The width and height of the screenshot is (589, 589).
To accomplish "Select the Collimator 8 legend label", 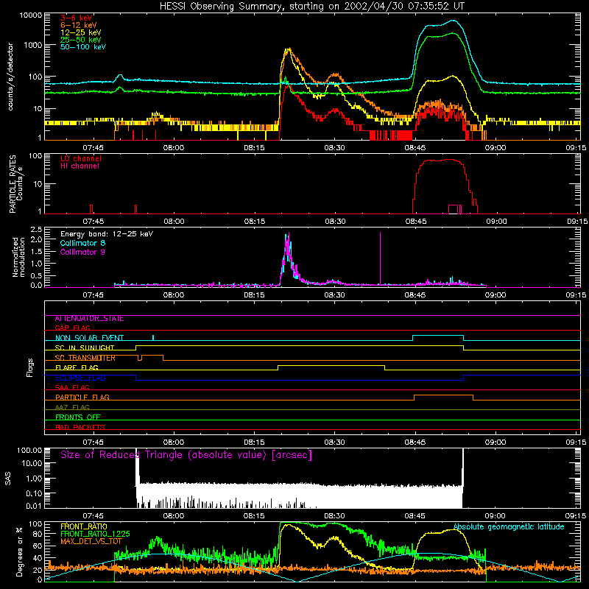I will click(x=82, y=243).
